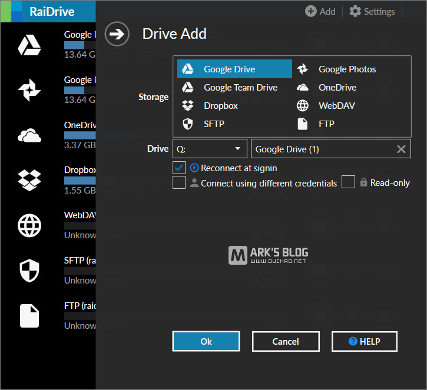Click the Reconnect at signin play icon
The height and width of the screenshot is (390, 427).
[x=194, y=168]
